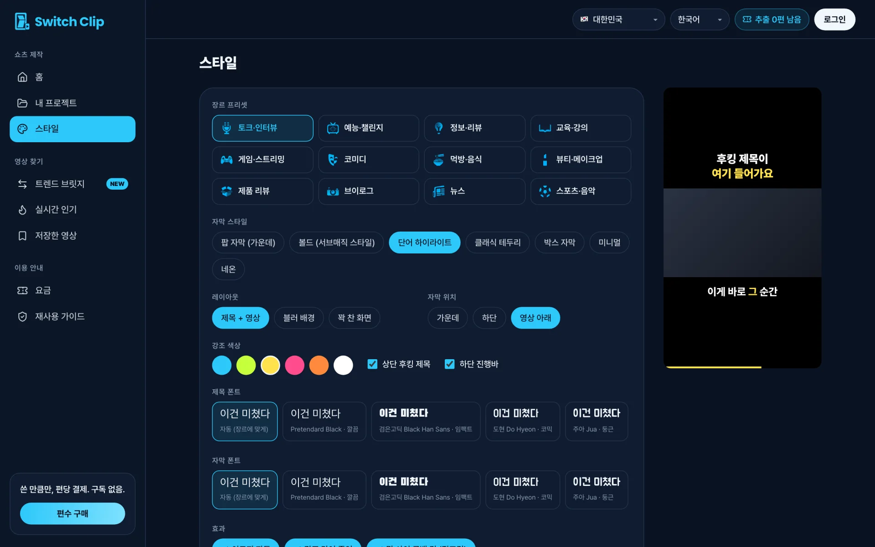Select the 팝 자막 (가운데) subtitle style
The image size is (875, 547).
248,243
